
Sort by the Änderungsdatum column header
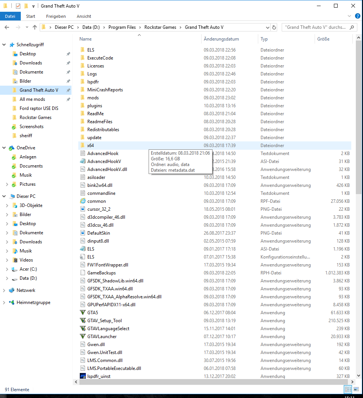230,39
